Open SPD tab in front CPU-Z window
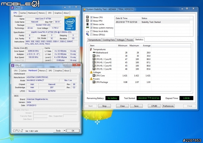This screenshot has width=203, height=143. click(x=50, y=71)
